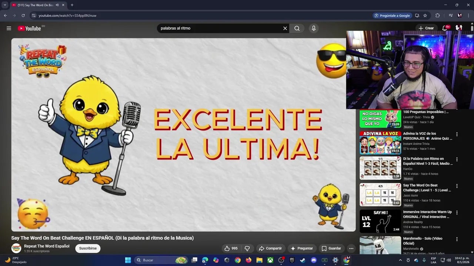This screenshot has height=266, width=474.
Task: Reload the page
Action: [23, 16]
